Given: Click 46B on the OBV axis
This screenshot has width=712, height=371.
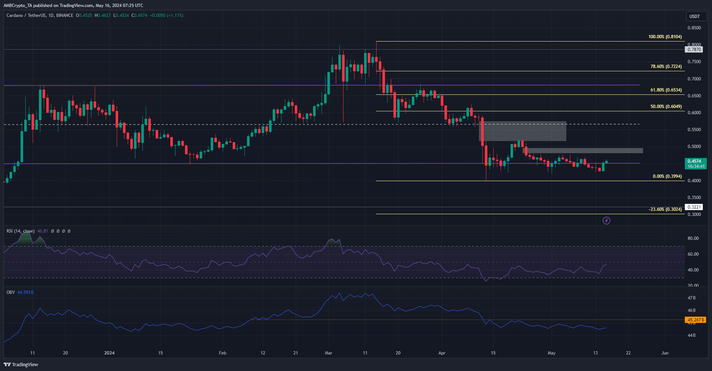Looking at the screenshot, I should click(x=691, y=310).
